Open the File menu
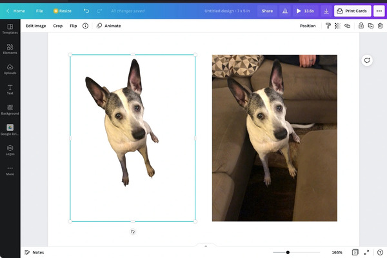Screen dimensions: 387x258 pos(39,11)
